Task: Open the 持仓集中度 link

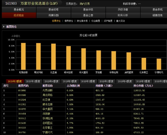Action: coord(81,21)
